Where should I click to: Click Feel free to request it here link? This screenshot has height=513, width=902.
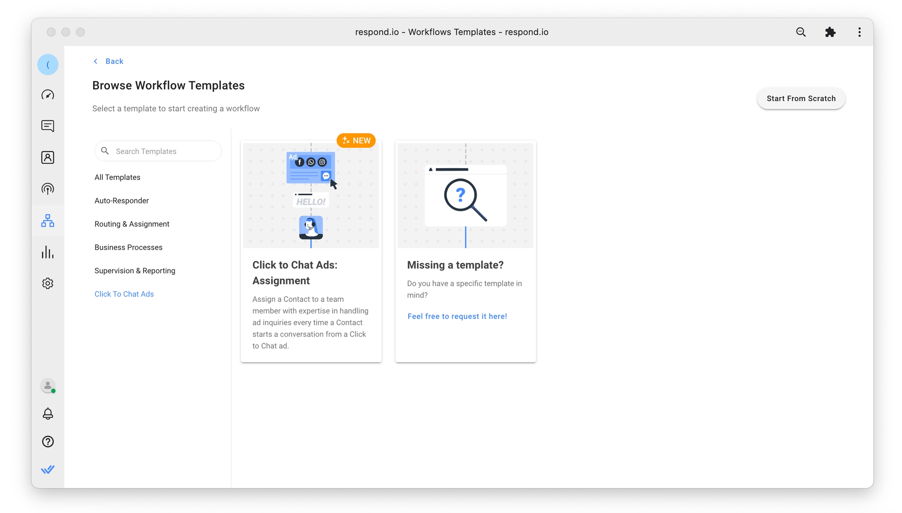pyautogui.click(x=457, y=316)
